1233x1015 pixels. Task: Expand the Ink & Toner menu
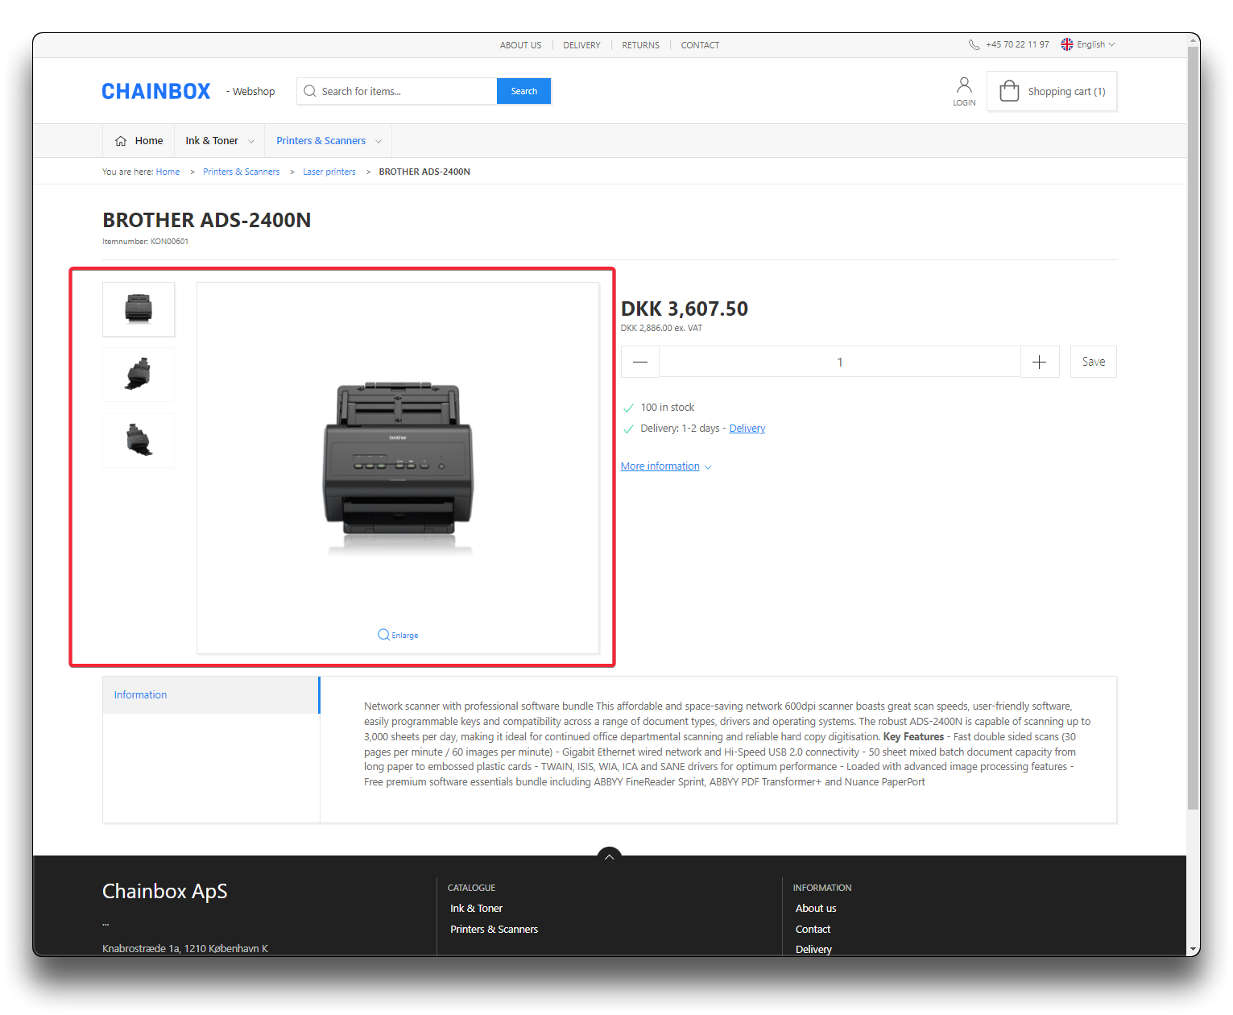[219, 141]
